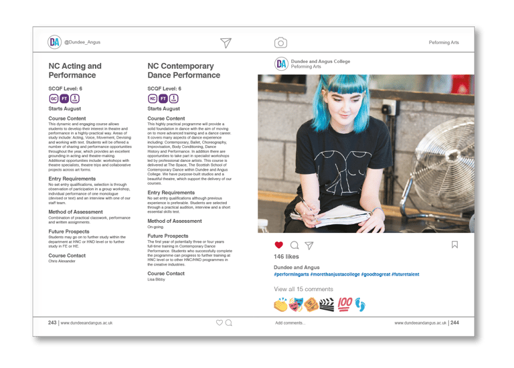Click View all 15 comments

click(x=304, y=289)
